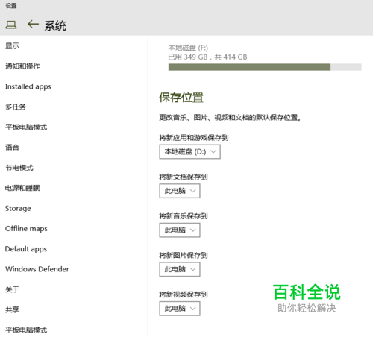Open the 显示 settings page
The height and width of the screenshot is (337, 373).
pos(12,46)
